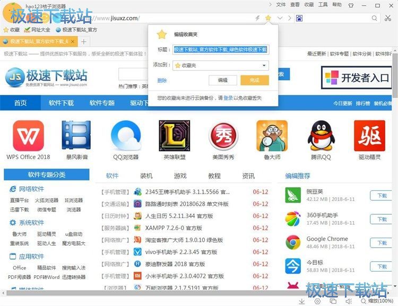Open the skin shirt icon in title bar

[x=351, y=5]
